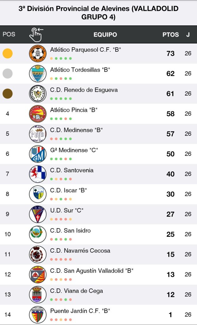Open C.D. San Isidro team page
This screenshot has width=197, height=325.
click(x=70, y=231)
